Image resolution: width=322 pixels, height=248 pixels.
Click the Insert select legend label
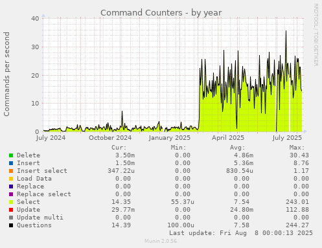point(42,171)
